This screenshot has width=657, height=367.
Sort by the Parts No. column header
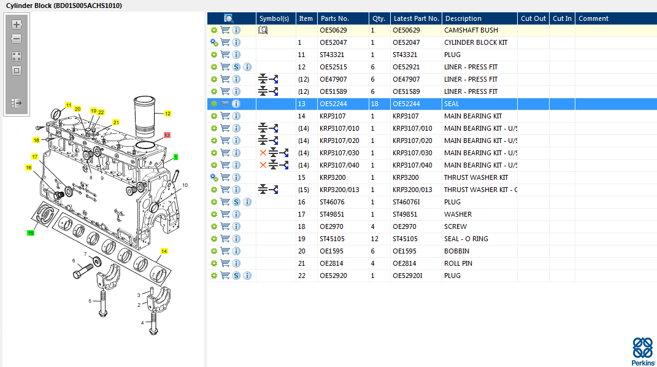pyautogui.click(x=343, y=18)
